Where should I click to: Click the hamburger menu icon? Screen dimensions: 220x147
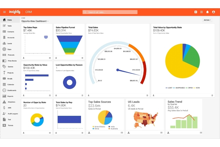coord(4,12)
